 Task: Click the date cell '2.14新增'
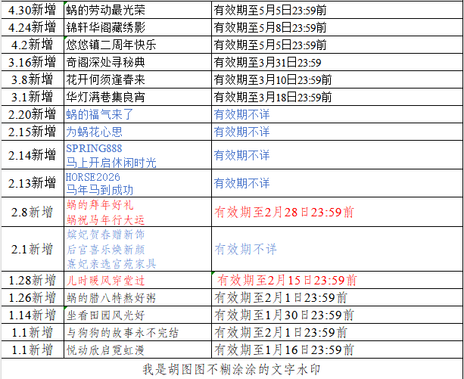tap(33, 154)
